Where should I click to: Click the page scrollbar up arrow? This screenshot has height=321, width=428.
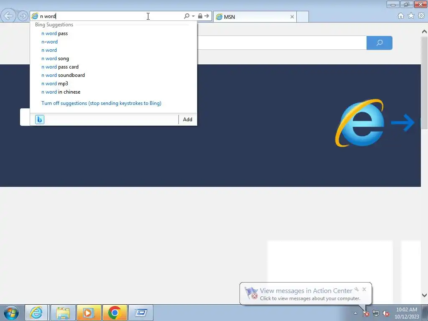pos(424,32)
